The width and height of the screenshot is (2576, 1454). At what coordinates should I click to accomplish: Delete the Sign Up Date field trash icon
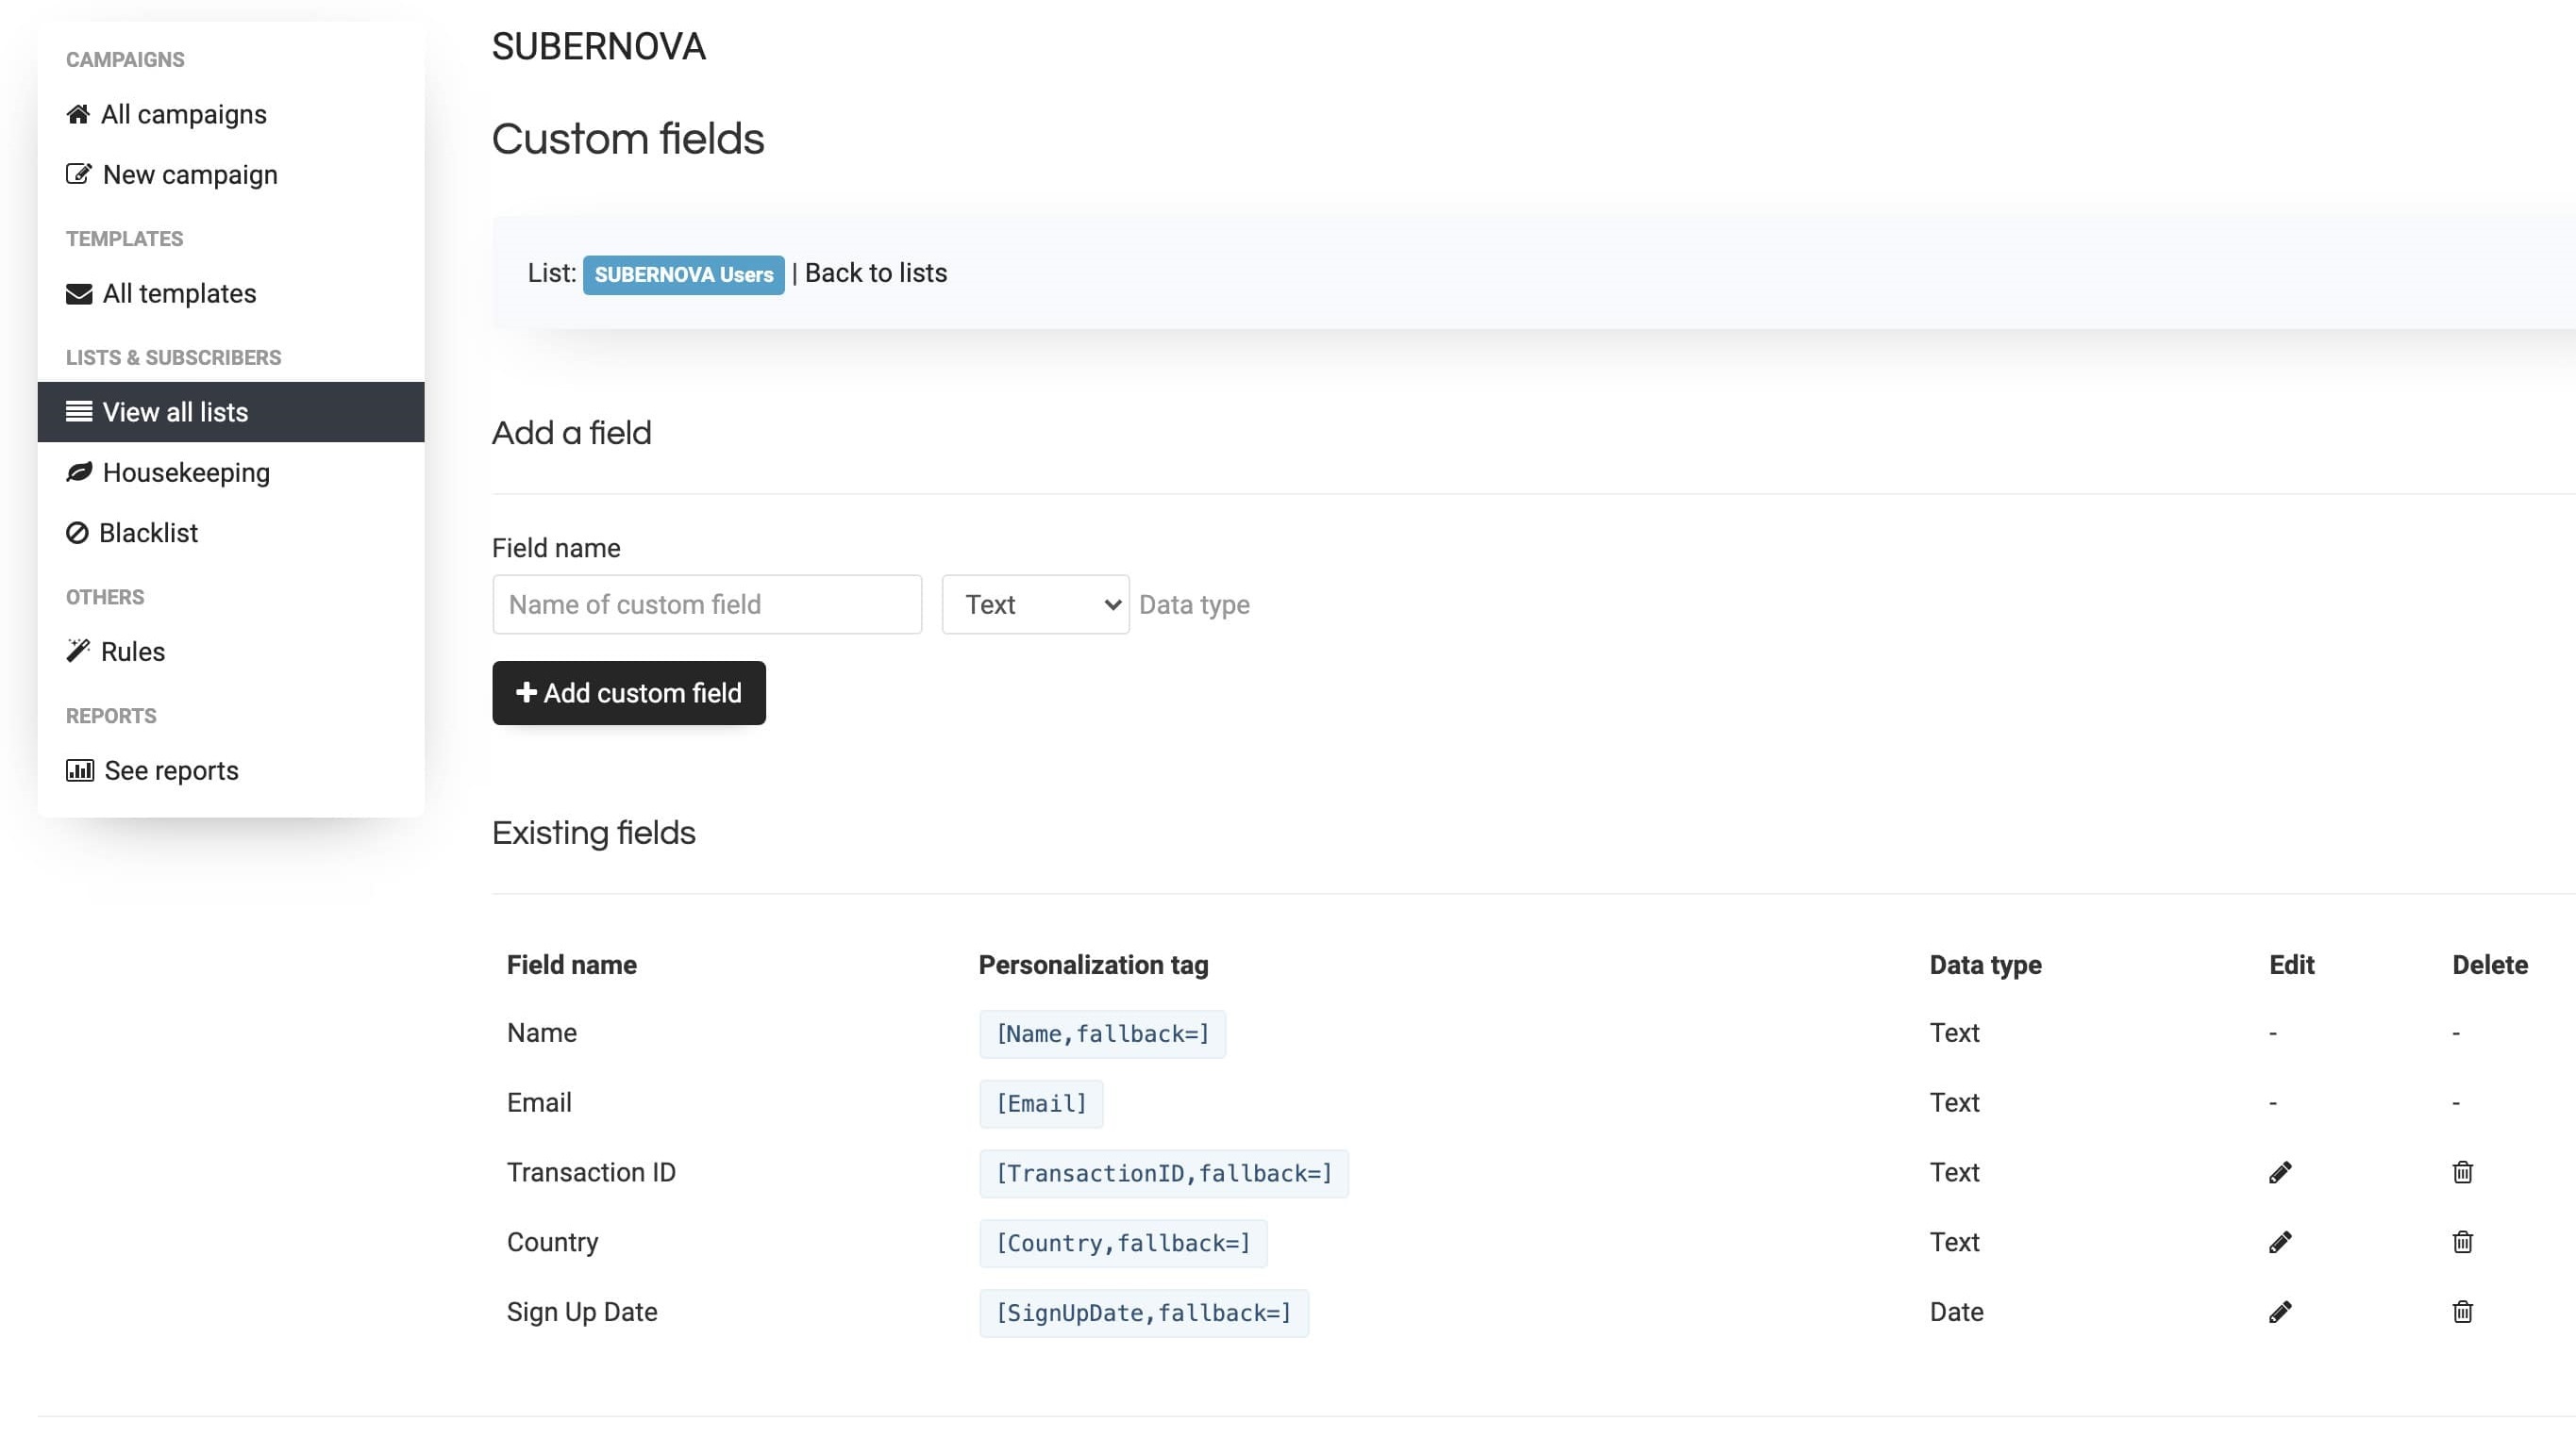[x=2463, y=1313]
